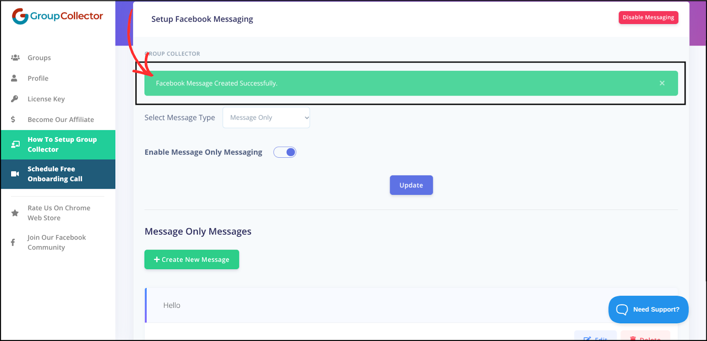707x341 pixels.
Task: Toggle Enable Message Only Messaging switch
Action: [x=285, y=152]
